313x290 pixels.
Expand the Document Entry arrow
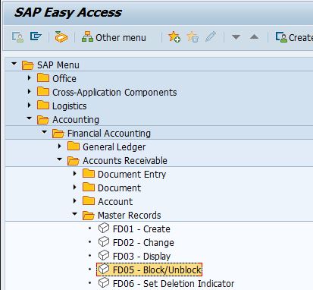click(x=75, y=174)
